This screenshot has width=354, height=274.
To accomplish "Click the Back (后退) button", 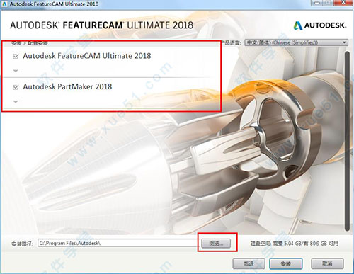I will (x=249, y=263).
